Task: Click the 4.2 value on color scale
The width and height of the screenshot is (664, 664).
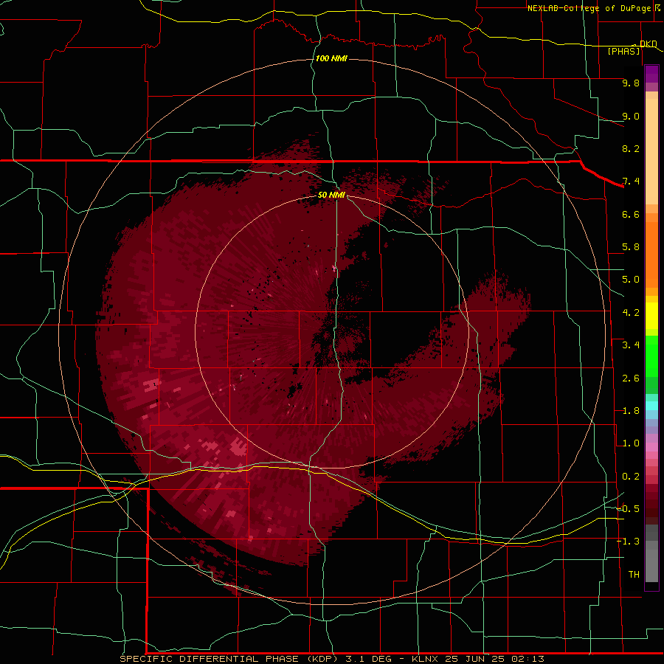Action: tap(631, 313)
